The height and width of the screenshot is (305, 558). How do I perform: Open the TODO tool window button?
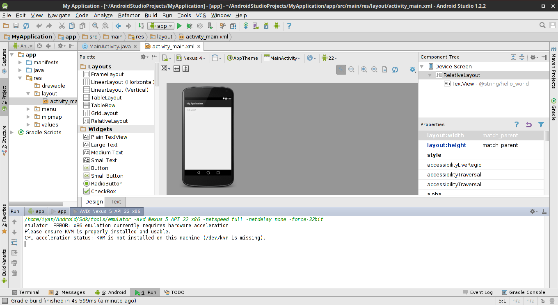[174, 292]
